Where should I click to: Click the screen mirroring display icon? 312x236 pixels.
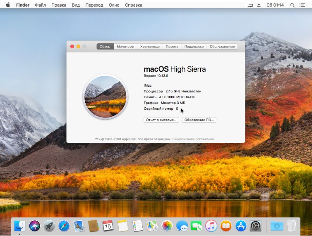(249, 5)
